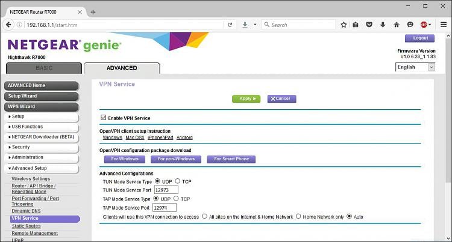452x242 pixels.
Task: Open Dynamic DNS page
Action: (x=26, y=211)
